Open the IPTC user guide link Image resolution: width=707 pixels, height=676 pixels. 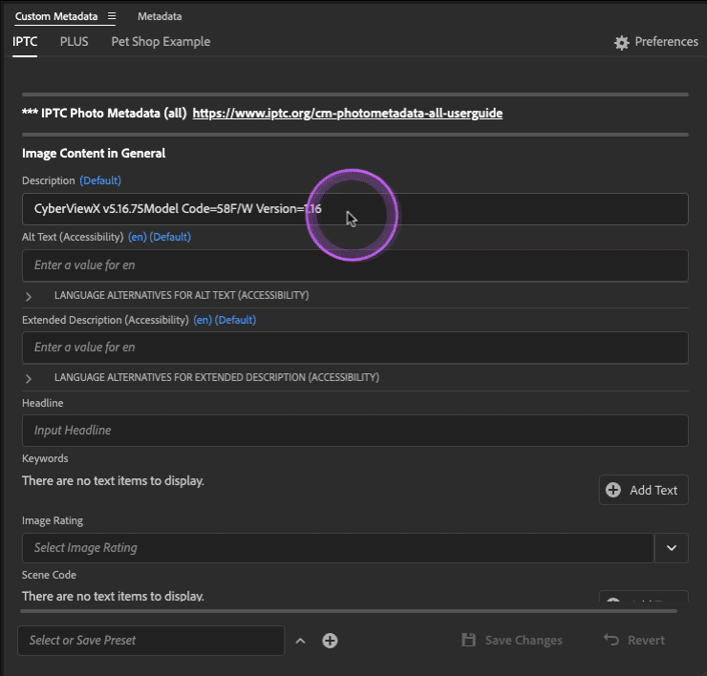click(x=347, y=114)
